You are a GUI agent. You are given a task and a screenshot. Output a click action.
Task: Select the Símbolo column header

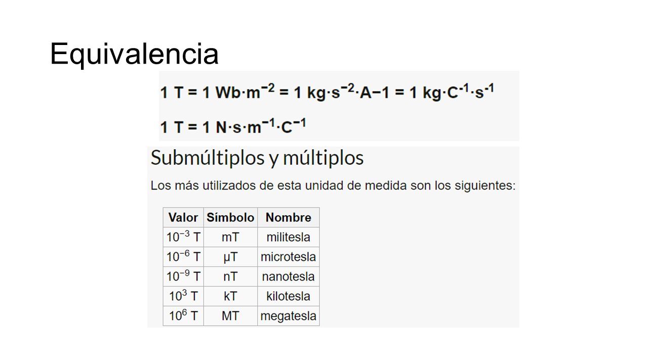(x=230, y=217)
